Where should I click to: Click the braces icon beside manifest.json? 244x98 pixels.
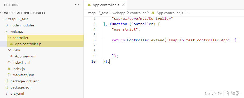tap(9, 75)
